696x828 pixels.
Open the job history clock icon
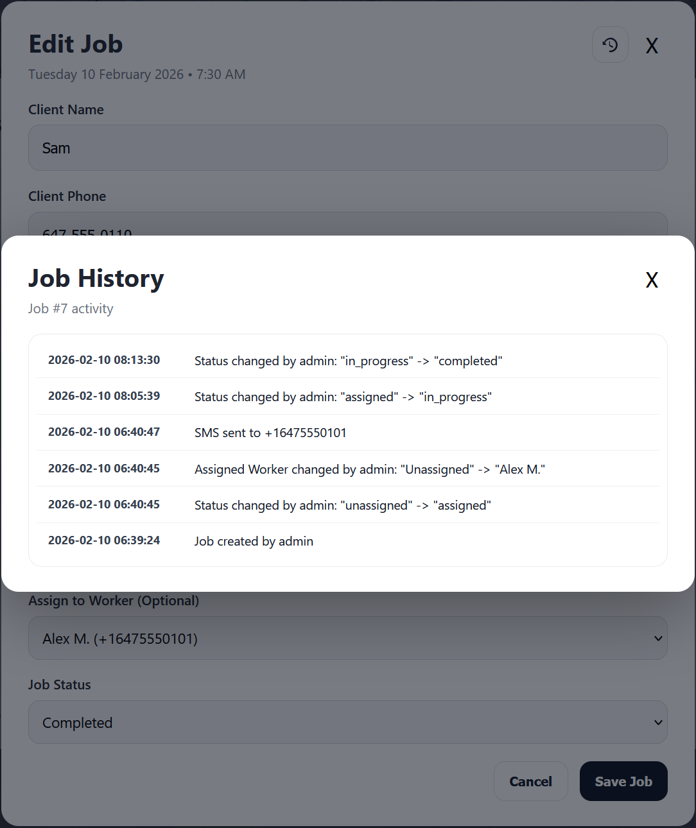[609, 45]
